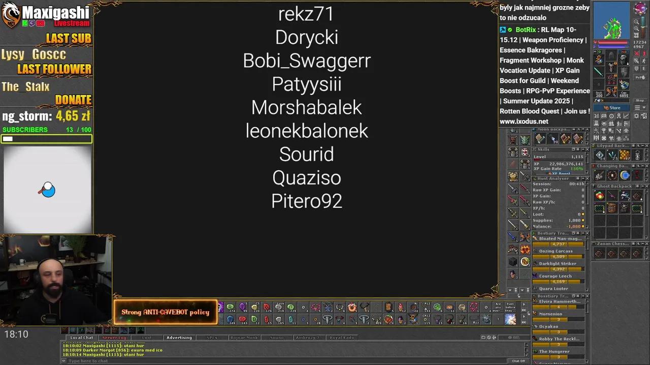Select Ocyakao bosstiary entry
The height and width of the screenshot is (365, 650).
point(559,329)
